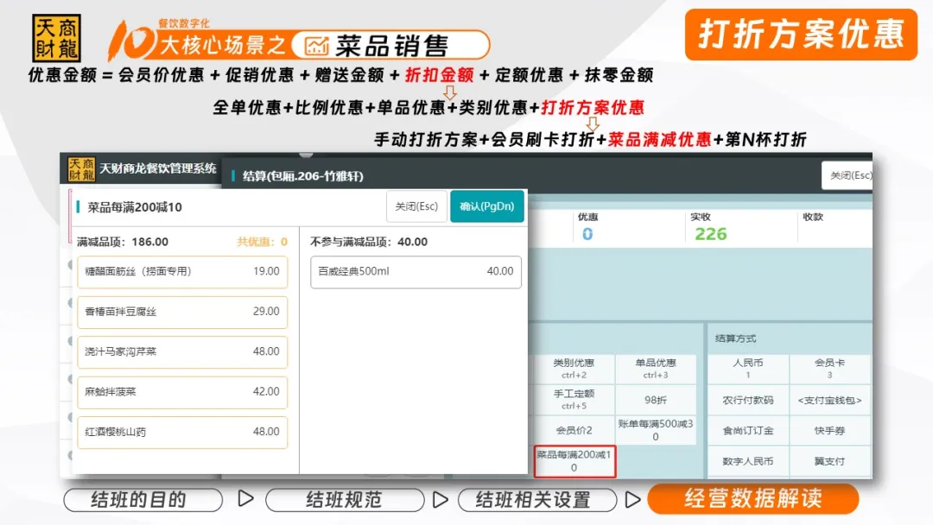Select the 百威经典500ml excluded item
Viewport: 933px width, 525px height.
(416, 271)
